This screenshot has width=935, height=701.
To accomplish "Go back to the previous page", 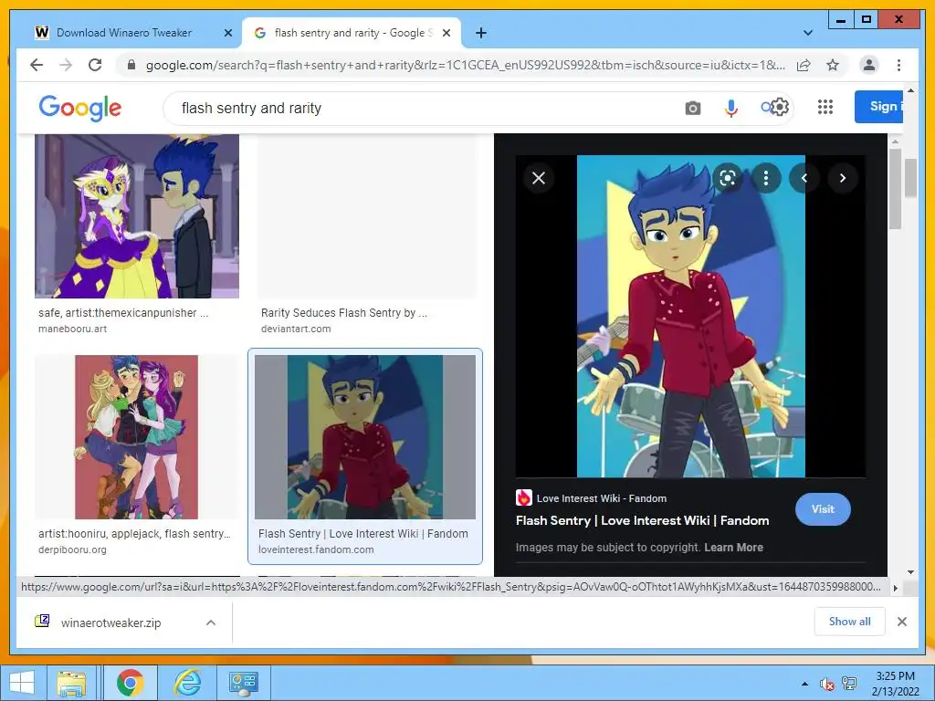I will 37,65.
